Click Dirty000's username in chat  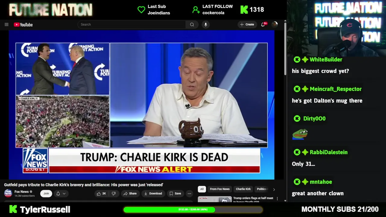[x=314, y=118]
